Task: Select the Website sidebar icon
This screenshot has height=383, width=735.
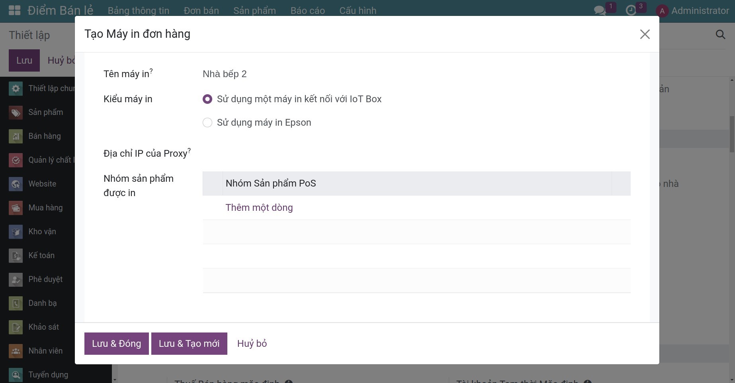Action: [16, 184]
